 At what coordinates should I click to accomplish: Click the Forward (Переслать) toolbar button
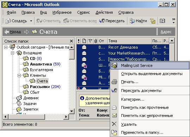112,21
